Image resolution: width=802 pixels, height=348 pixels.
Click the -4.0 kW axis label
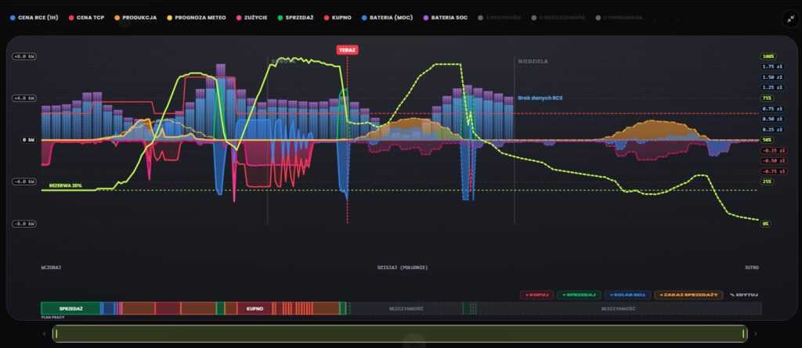tap(23, 181)
